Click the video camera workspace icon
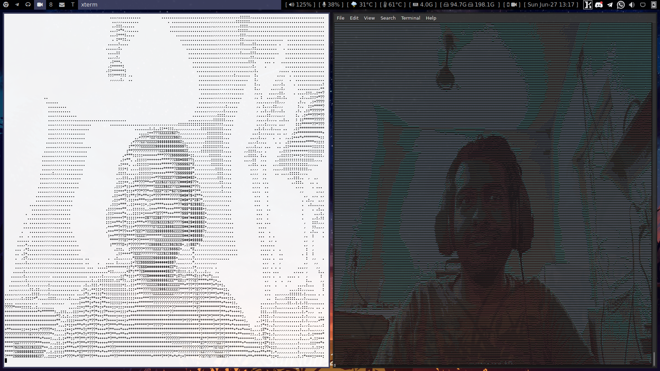Screen dimensions: 660x371 point(40,4)
